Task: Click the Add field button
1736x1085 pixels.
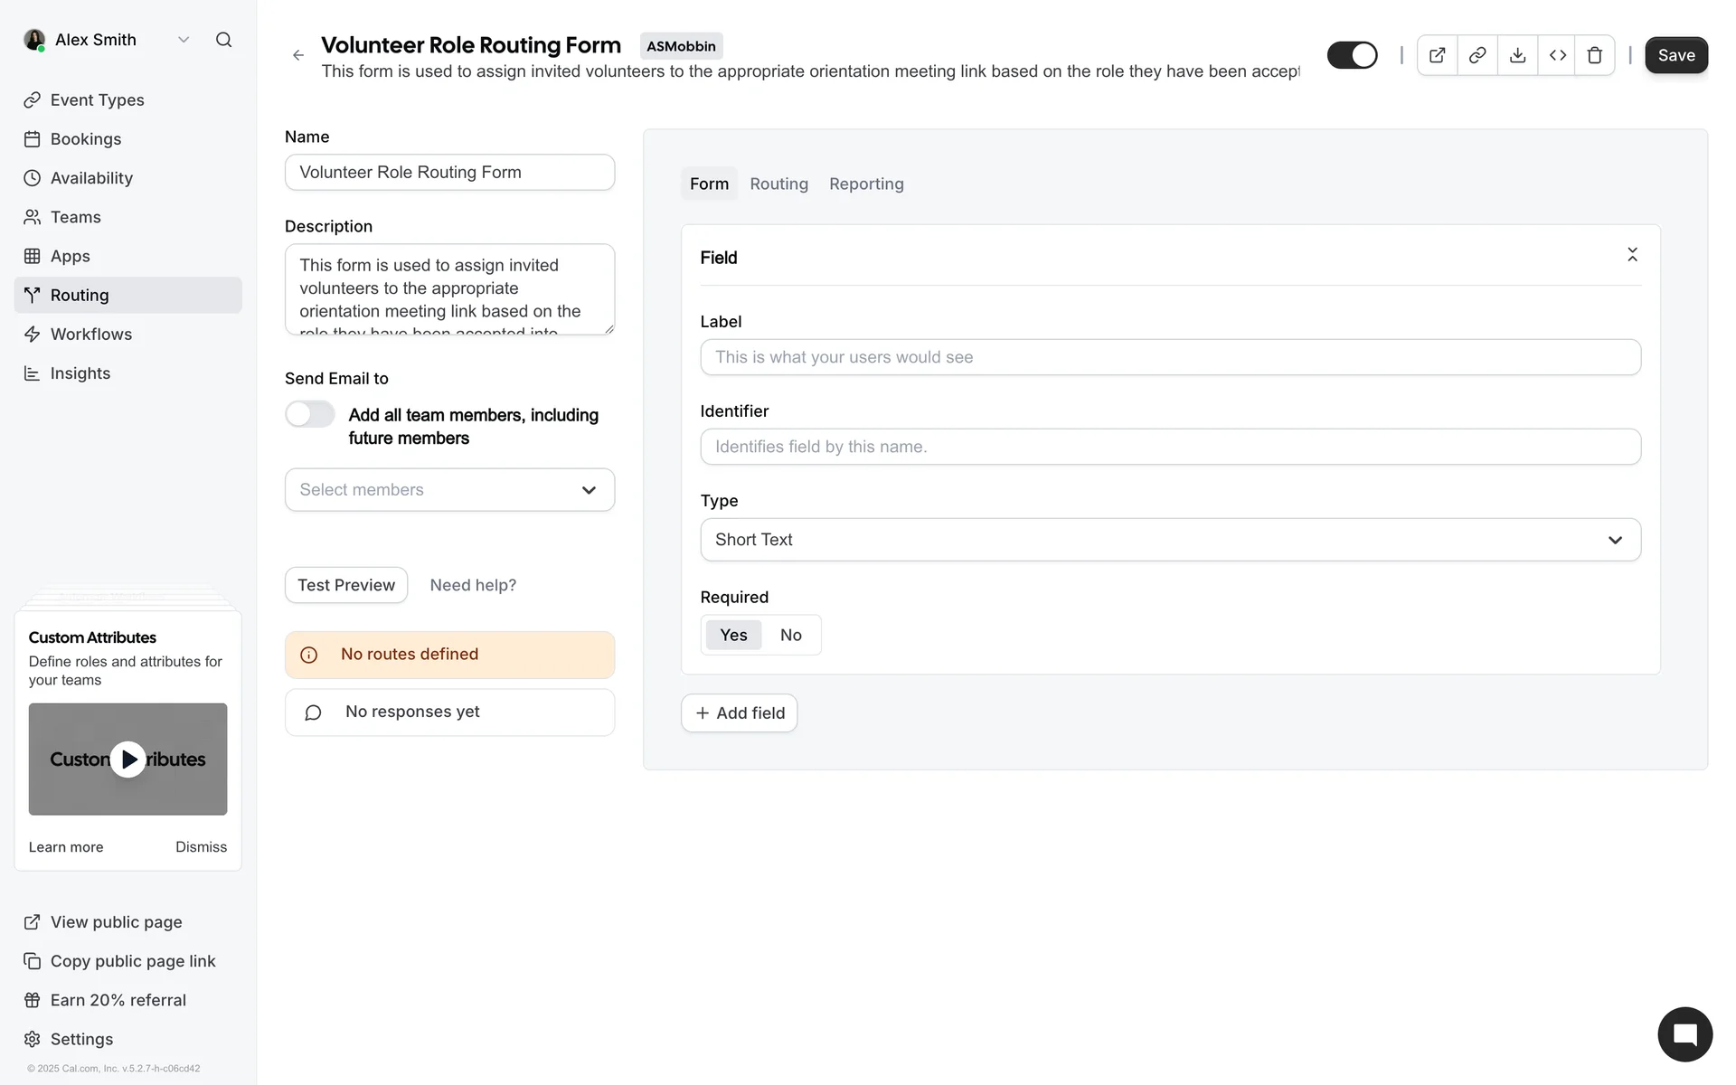Action: pyautogui.click(x=739, y=713)
